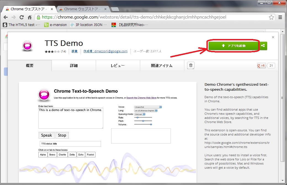Image resolution: width=287 pixels, height=185 pixels.
Task: Go to the home page icon
Action: pos(30,17)
